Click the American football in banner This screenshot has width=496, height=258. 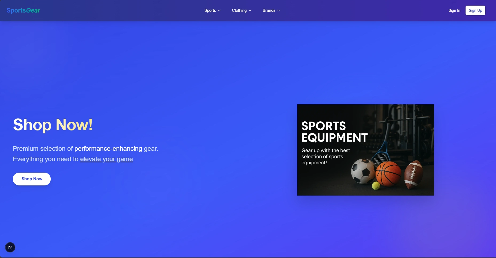[x=413, y=174]
